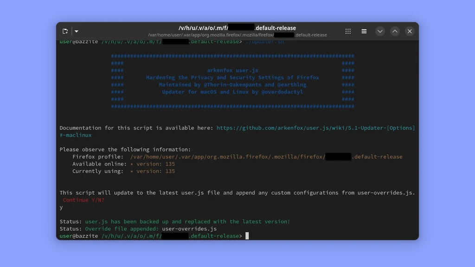
Task: Click 'Documentation for this script' text
Action: tap(136, 128)
